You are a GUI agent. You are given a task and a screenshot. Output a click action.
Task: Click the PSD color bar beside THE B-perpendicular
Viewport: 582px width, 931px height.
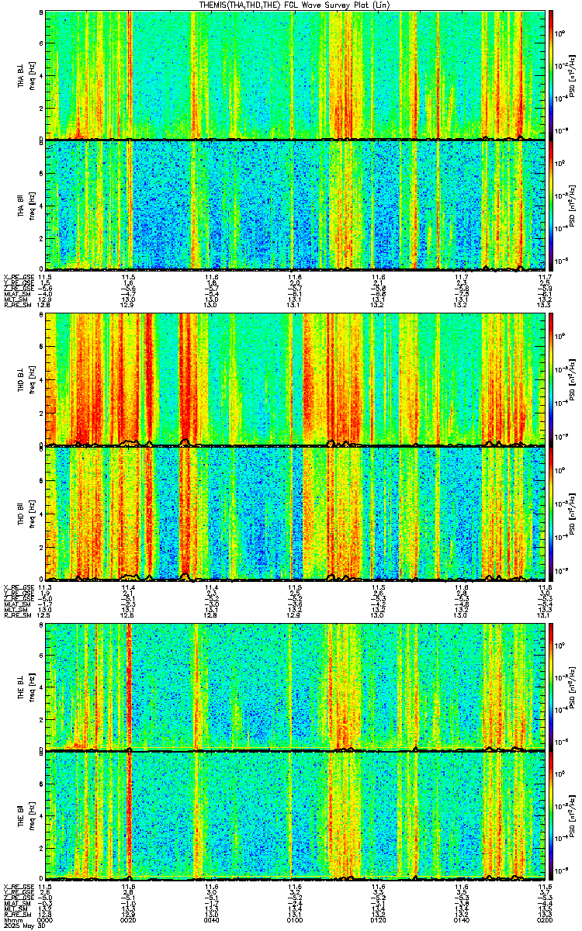(x=552, y=687)
